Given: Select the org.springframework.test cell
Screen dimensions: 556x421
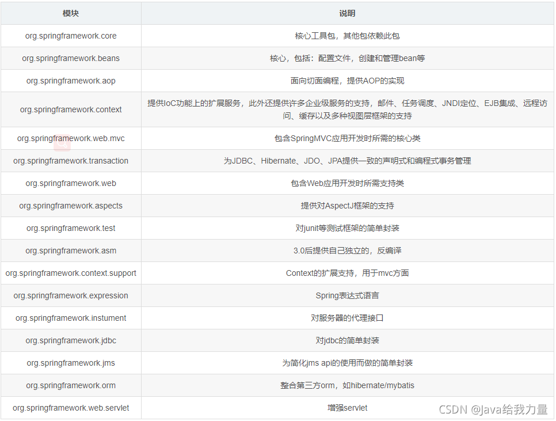Looking at the screenshot, I should click(71, 228).
